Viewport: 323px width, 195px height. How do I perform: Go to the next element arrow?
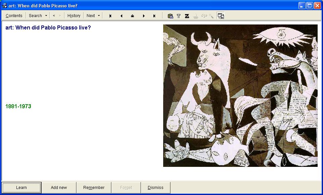point(144,16)
